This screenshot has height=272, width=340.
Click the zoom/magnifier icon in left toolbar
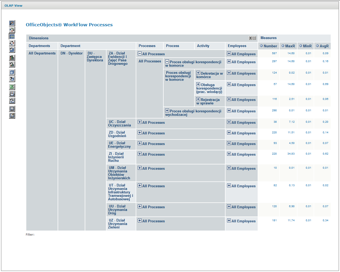[x=12, y=23]
